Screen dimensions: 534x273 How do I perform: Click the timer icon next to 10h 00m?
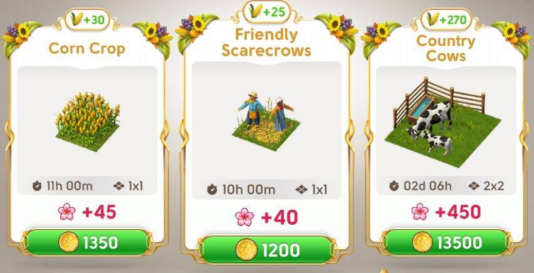(x=212, y=190)
